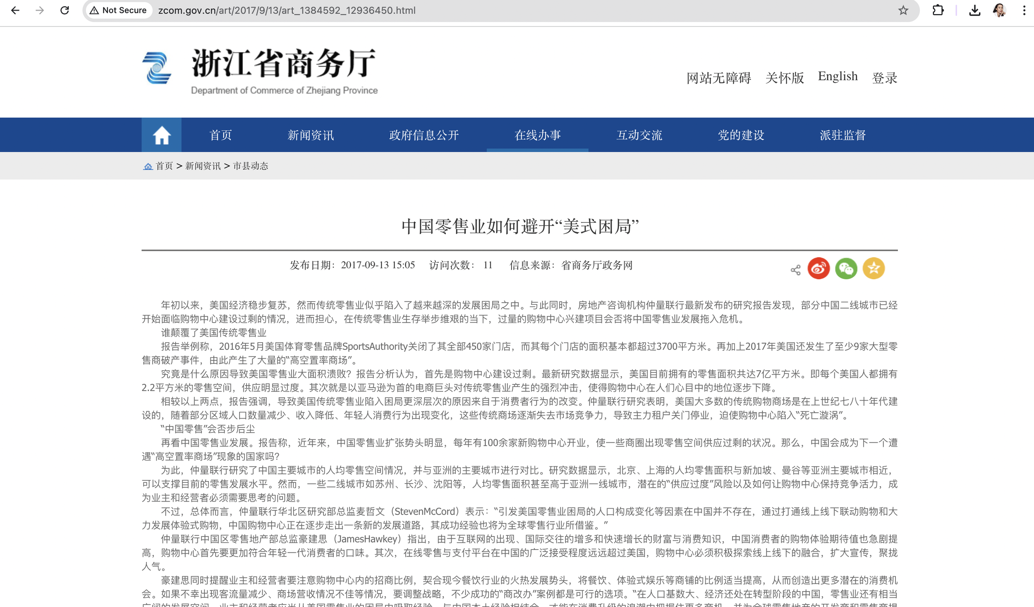
Task: Click the Weibo share icon
Action: pyautogui.click(x=819, y=269)
